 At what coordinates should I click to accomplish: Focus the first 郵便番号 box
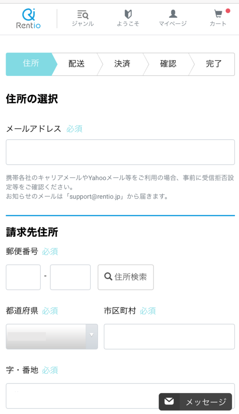pos(23,277)
